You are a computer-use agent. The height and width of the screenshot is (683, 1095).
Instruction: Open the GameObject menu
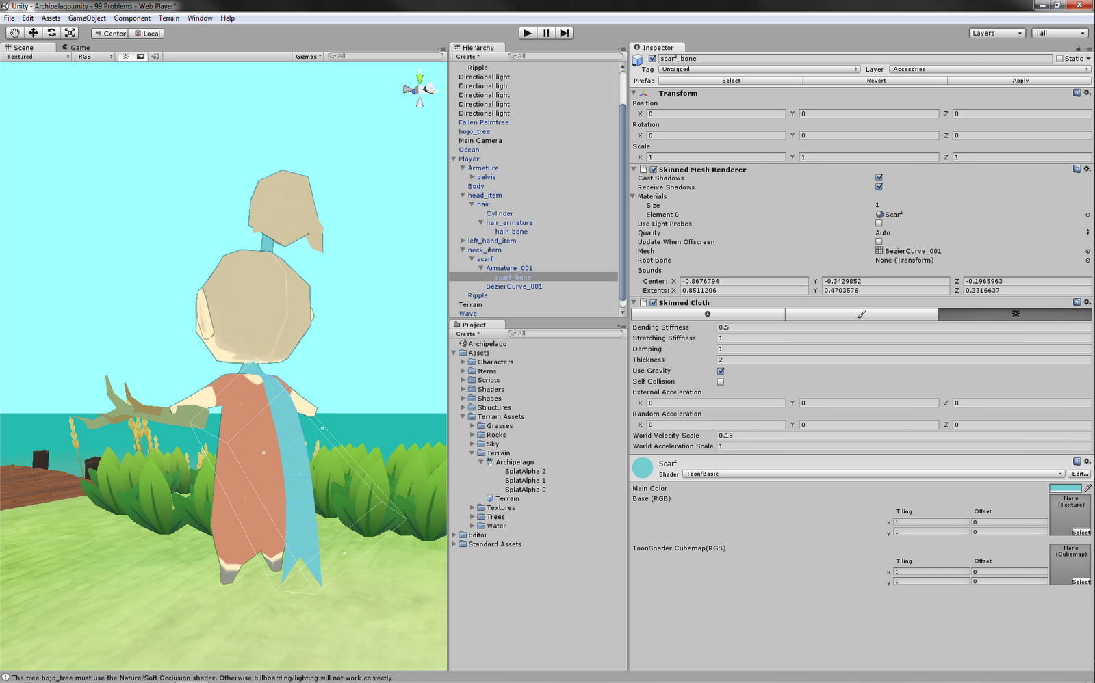(x=87, y=18)
